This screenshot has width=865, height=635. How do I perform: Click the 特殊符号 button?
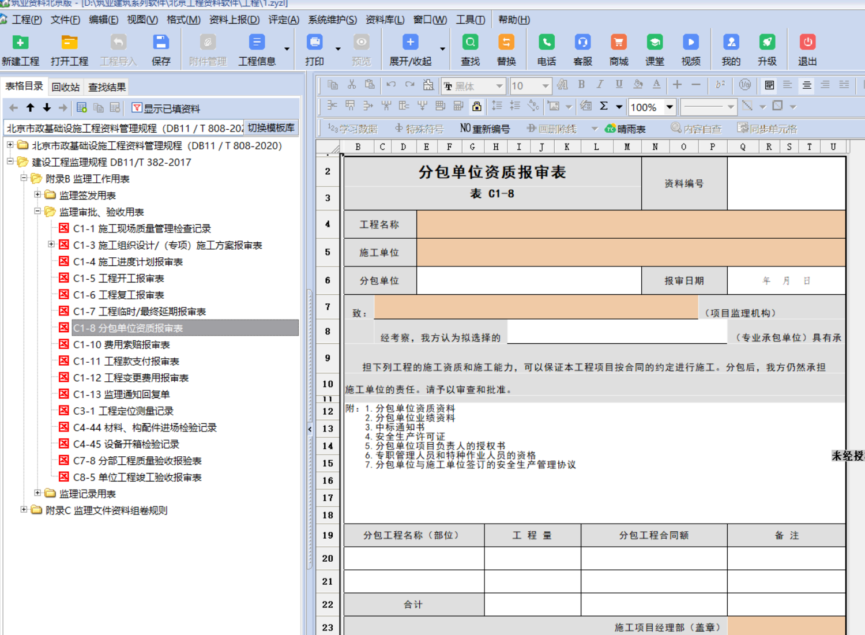[419, 129]
